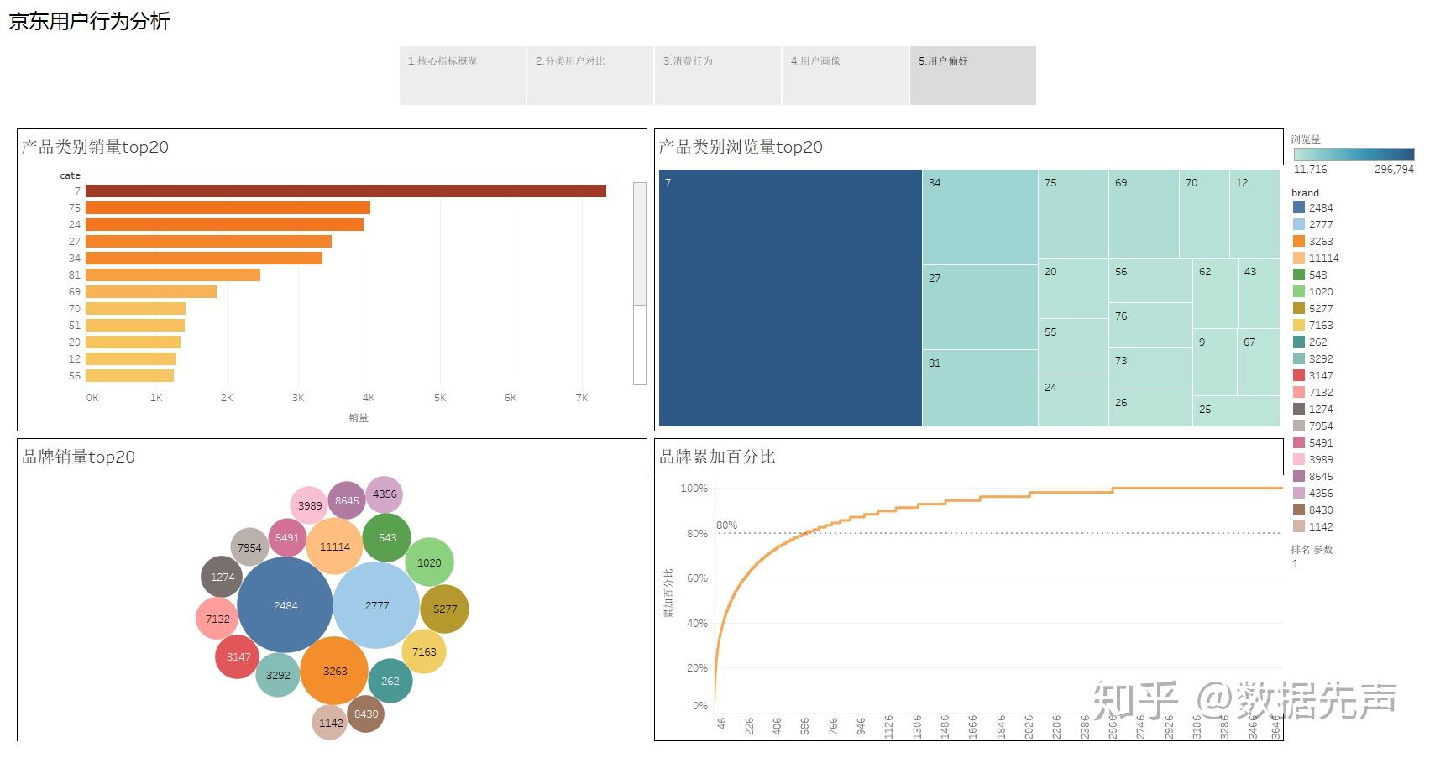The width and height of the screenshot is (1435, 758).
Task: Click the cate 75 bar in sales chart
Action: pos(227,207)
